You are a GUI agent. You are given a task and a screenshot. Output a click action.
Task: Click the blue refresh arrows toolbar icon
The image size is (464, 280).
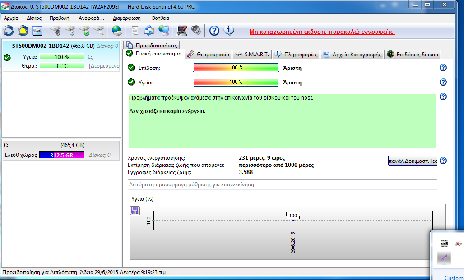click(x=9, y=31)
